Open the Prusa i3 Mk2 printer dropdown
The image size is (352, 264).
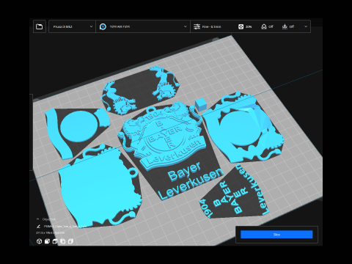point(72,26)
